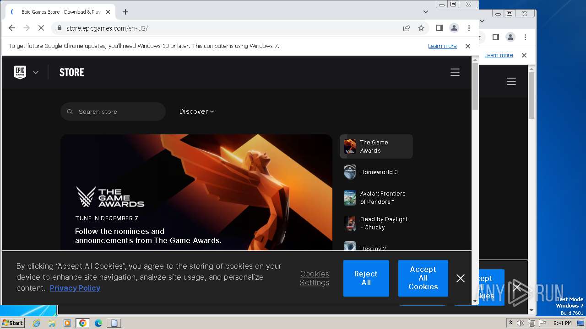Screen dimensions: 586x329
Task: Select the Epic Games Store browser tab
Action: [x=60, y=12]
